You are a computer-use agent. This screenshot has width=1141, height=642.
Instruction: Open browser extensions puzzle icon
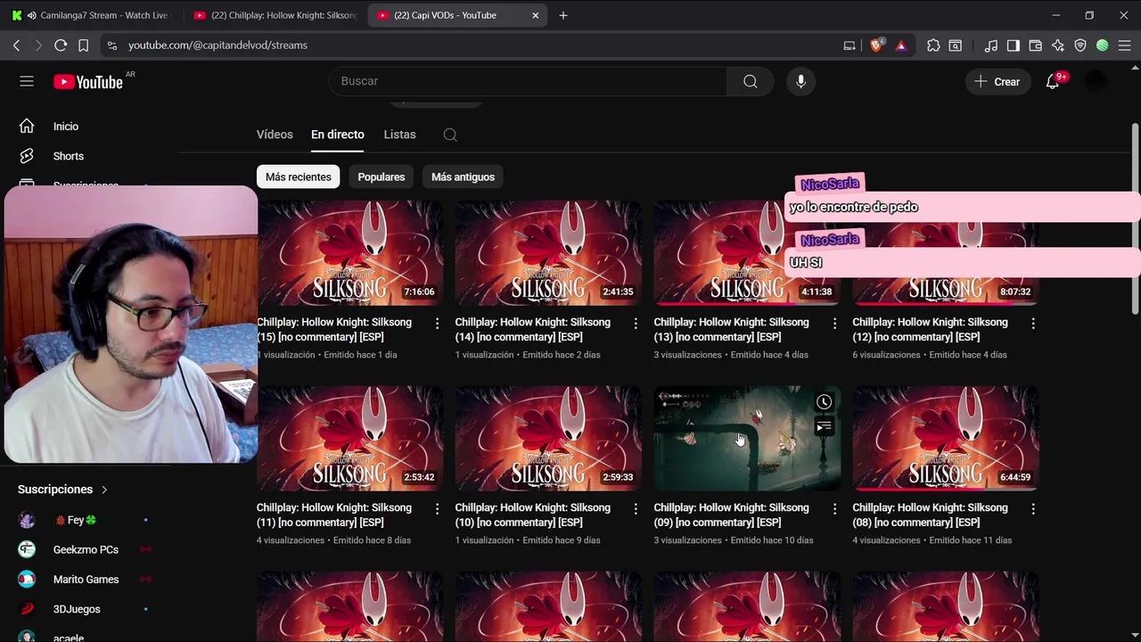tap(933, 45)
